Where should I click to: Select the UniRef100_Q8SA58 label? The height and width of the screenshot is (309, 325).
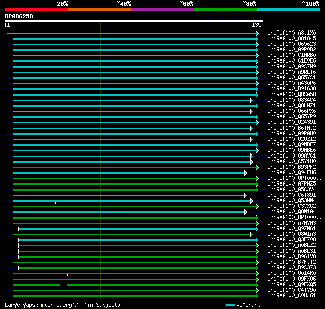point(291,95)
